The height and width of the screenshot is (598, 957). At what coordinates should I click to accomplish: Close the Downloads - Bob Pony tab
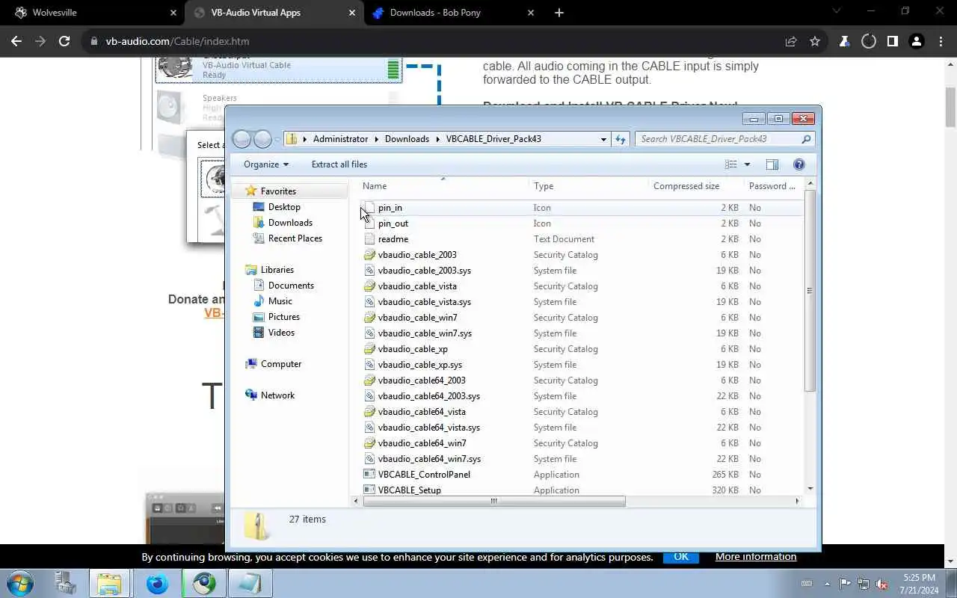[x=531, y=13]
